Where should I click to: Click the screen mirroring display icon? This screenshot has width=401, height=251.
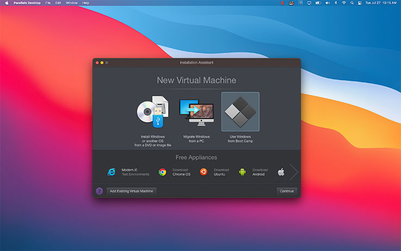click(x=309, y=3)
